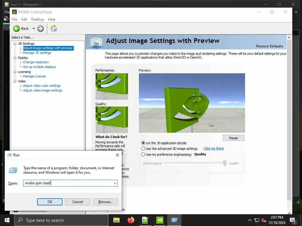Open Adjust video image settings

[42, 90]
